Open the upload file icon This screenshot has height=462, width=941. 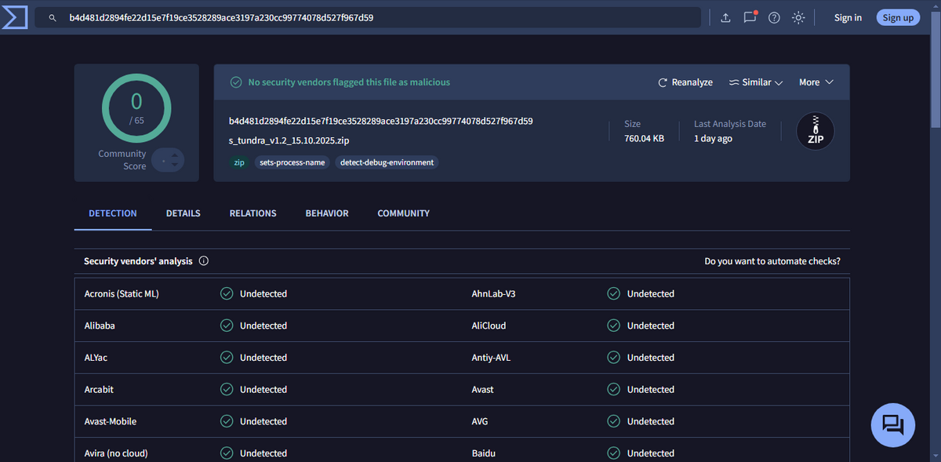pos(725,17)
